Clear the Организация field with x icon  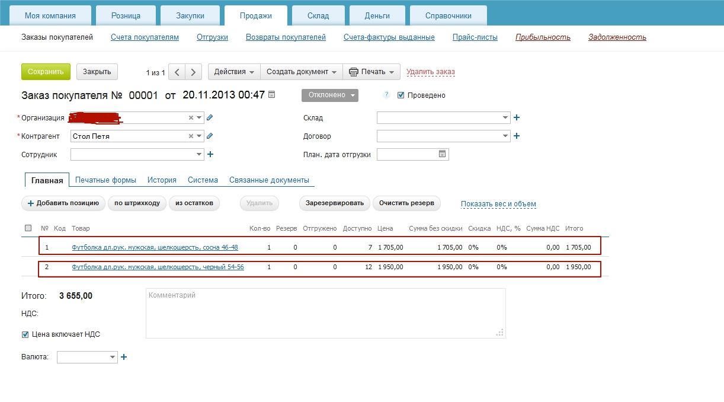pos(191,117)
